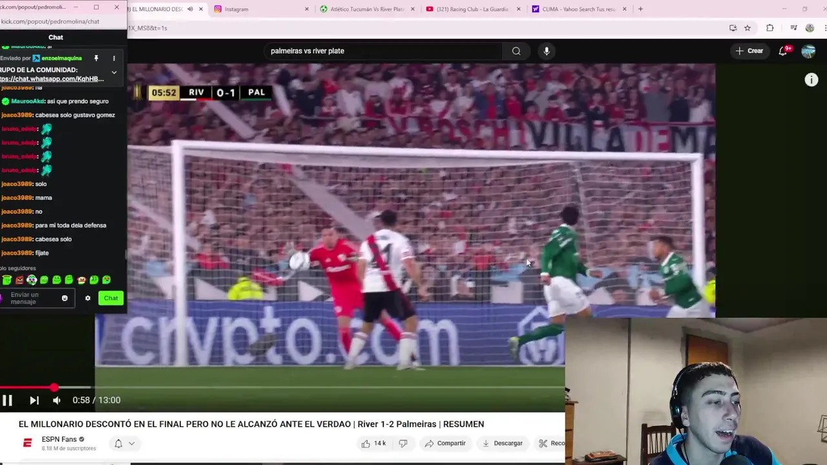
Task: Send message with green Chat button
Action: [x=111, y=298]
